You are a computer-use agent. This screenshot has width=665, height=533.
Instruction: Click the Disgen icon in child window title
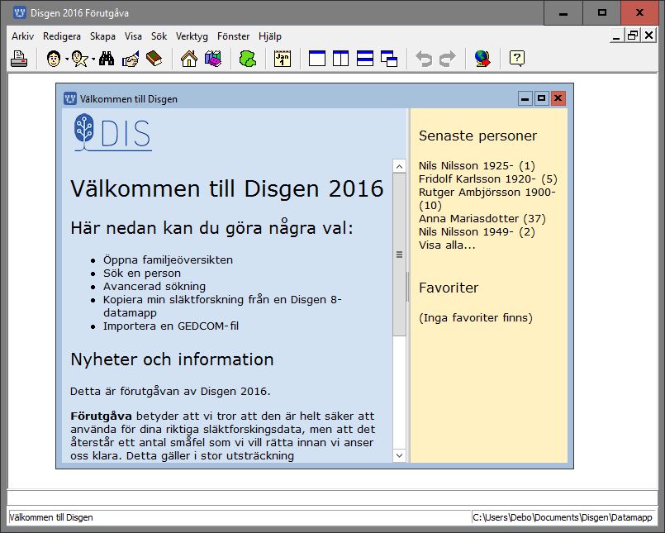point(70,98)
